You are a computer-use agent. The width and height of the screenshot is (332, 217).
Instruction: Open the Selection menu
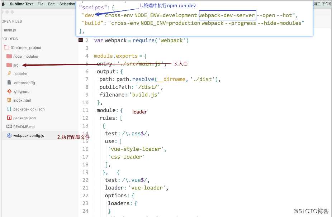(67, 4)
